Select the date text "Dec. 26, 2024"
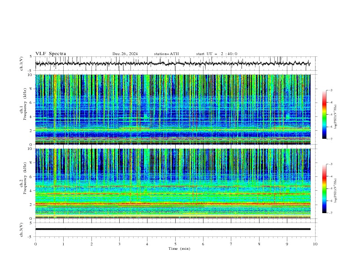 coord(125,54)
